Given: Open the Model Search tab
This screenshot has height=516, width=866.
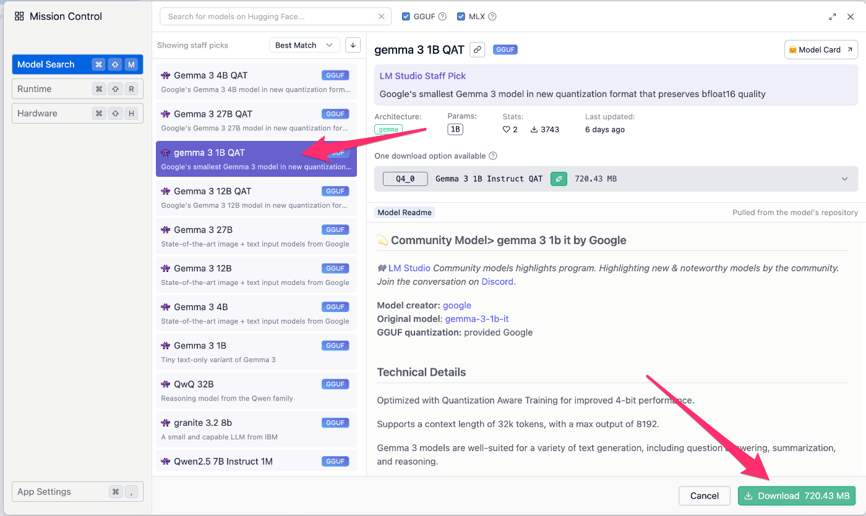Looking at the screenshot, I should coord(77,64).
